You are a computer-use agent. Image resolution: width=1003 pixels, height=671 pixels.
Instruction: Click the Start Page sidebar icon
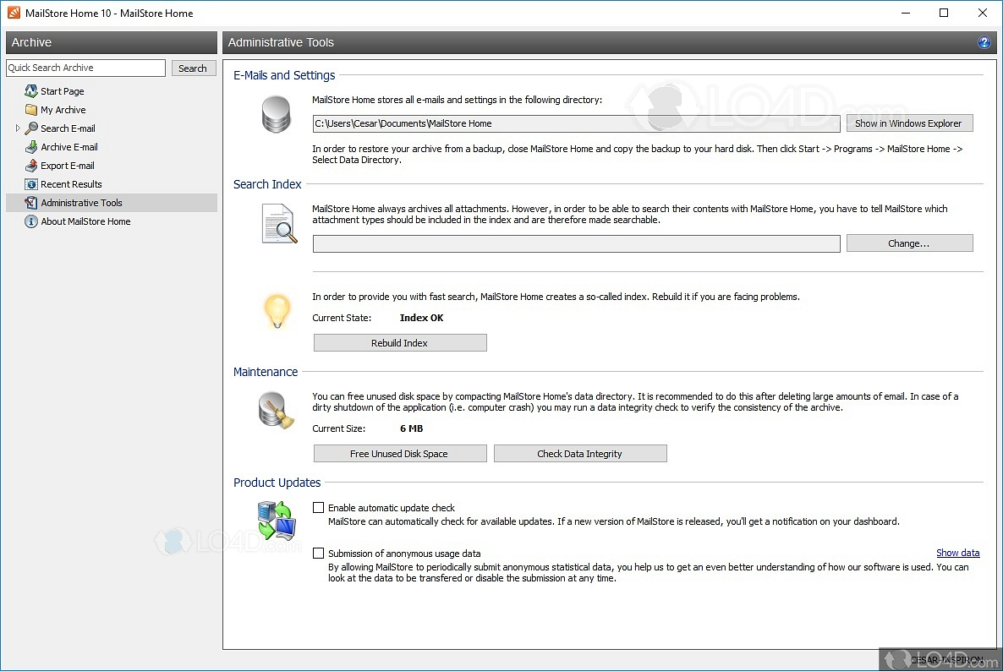point(31,91)
